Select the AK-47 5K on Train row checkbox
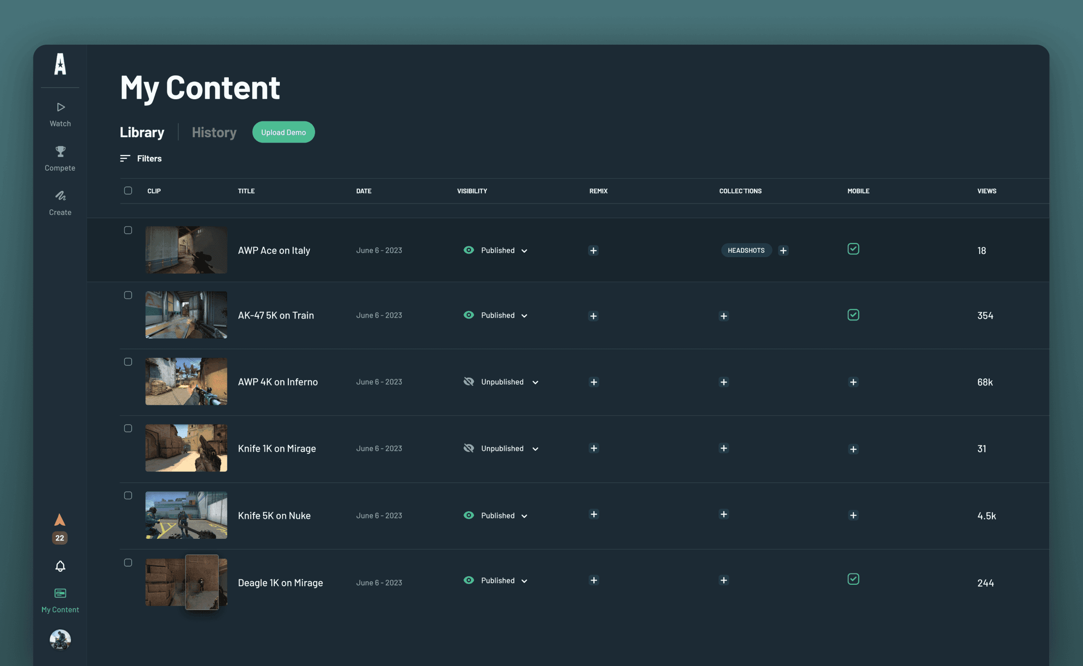The width and height of the screenshot is (1083, 666). coord(128,295)
